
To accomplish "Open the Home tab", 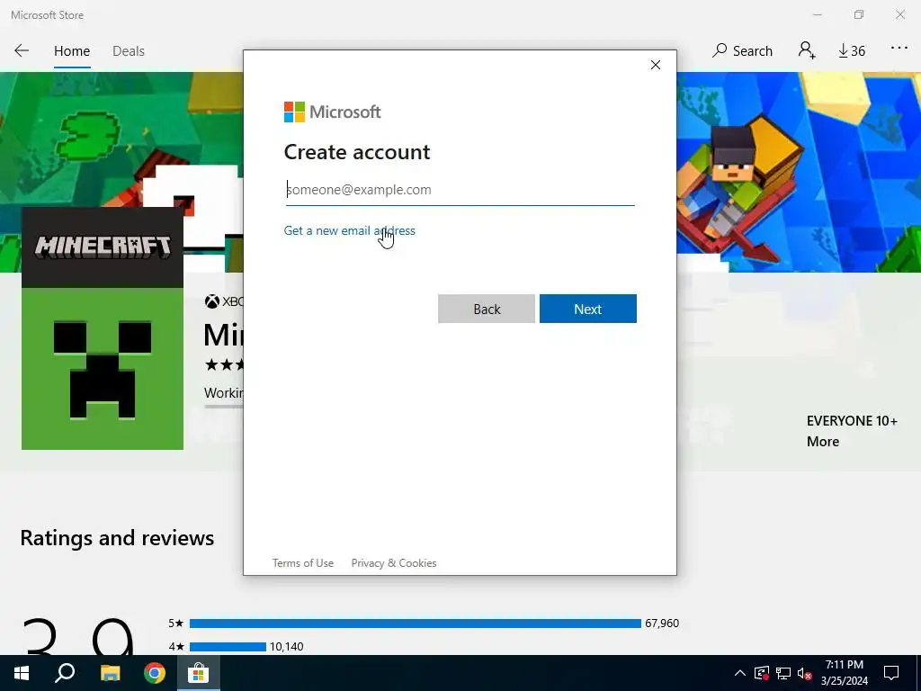I will 72,51.
